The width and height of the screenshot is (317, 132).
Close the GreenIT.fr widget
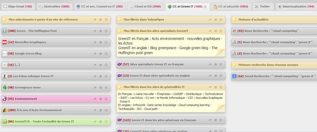click(x=106, y=121)
